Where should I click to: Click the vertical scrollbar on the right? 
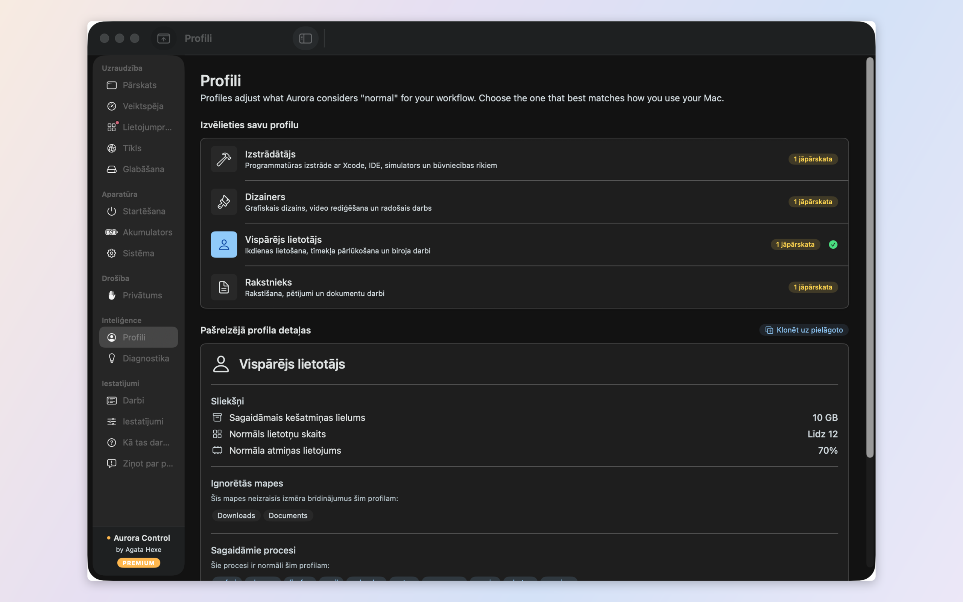point(870,257)
